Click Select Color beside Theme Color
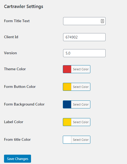This screenshot has width=127, height=164. [x=81, y=69]
